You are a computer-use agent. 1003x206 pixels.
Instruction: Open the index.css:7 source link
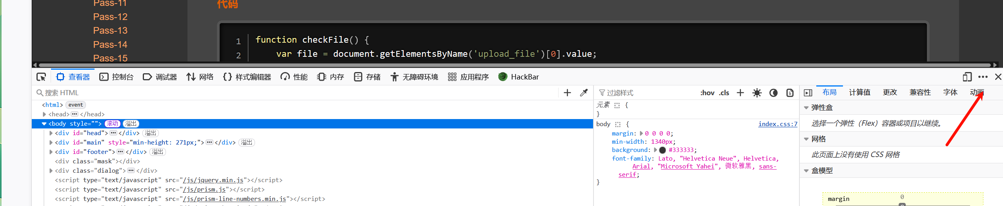click(778, 124)
